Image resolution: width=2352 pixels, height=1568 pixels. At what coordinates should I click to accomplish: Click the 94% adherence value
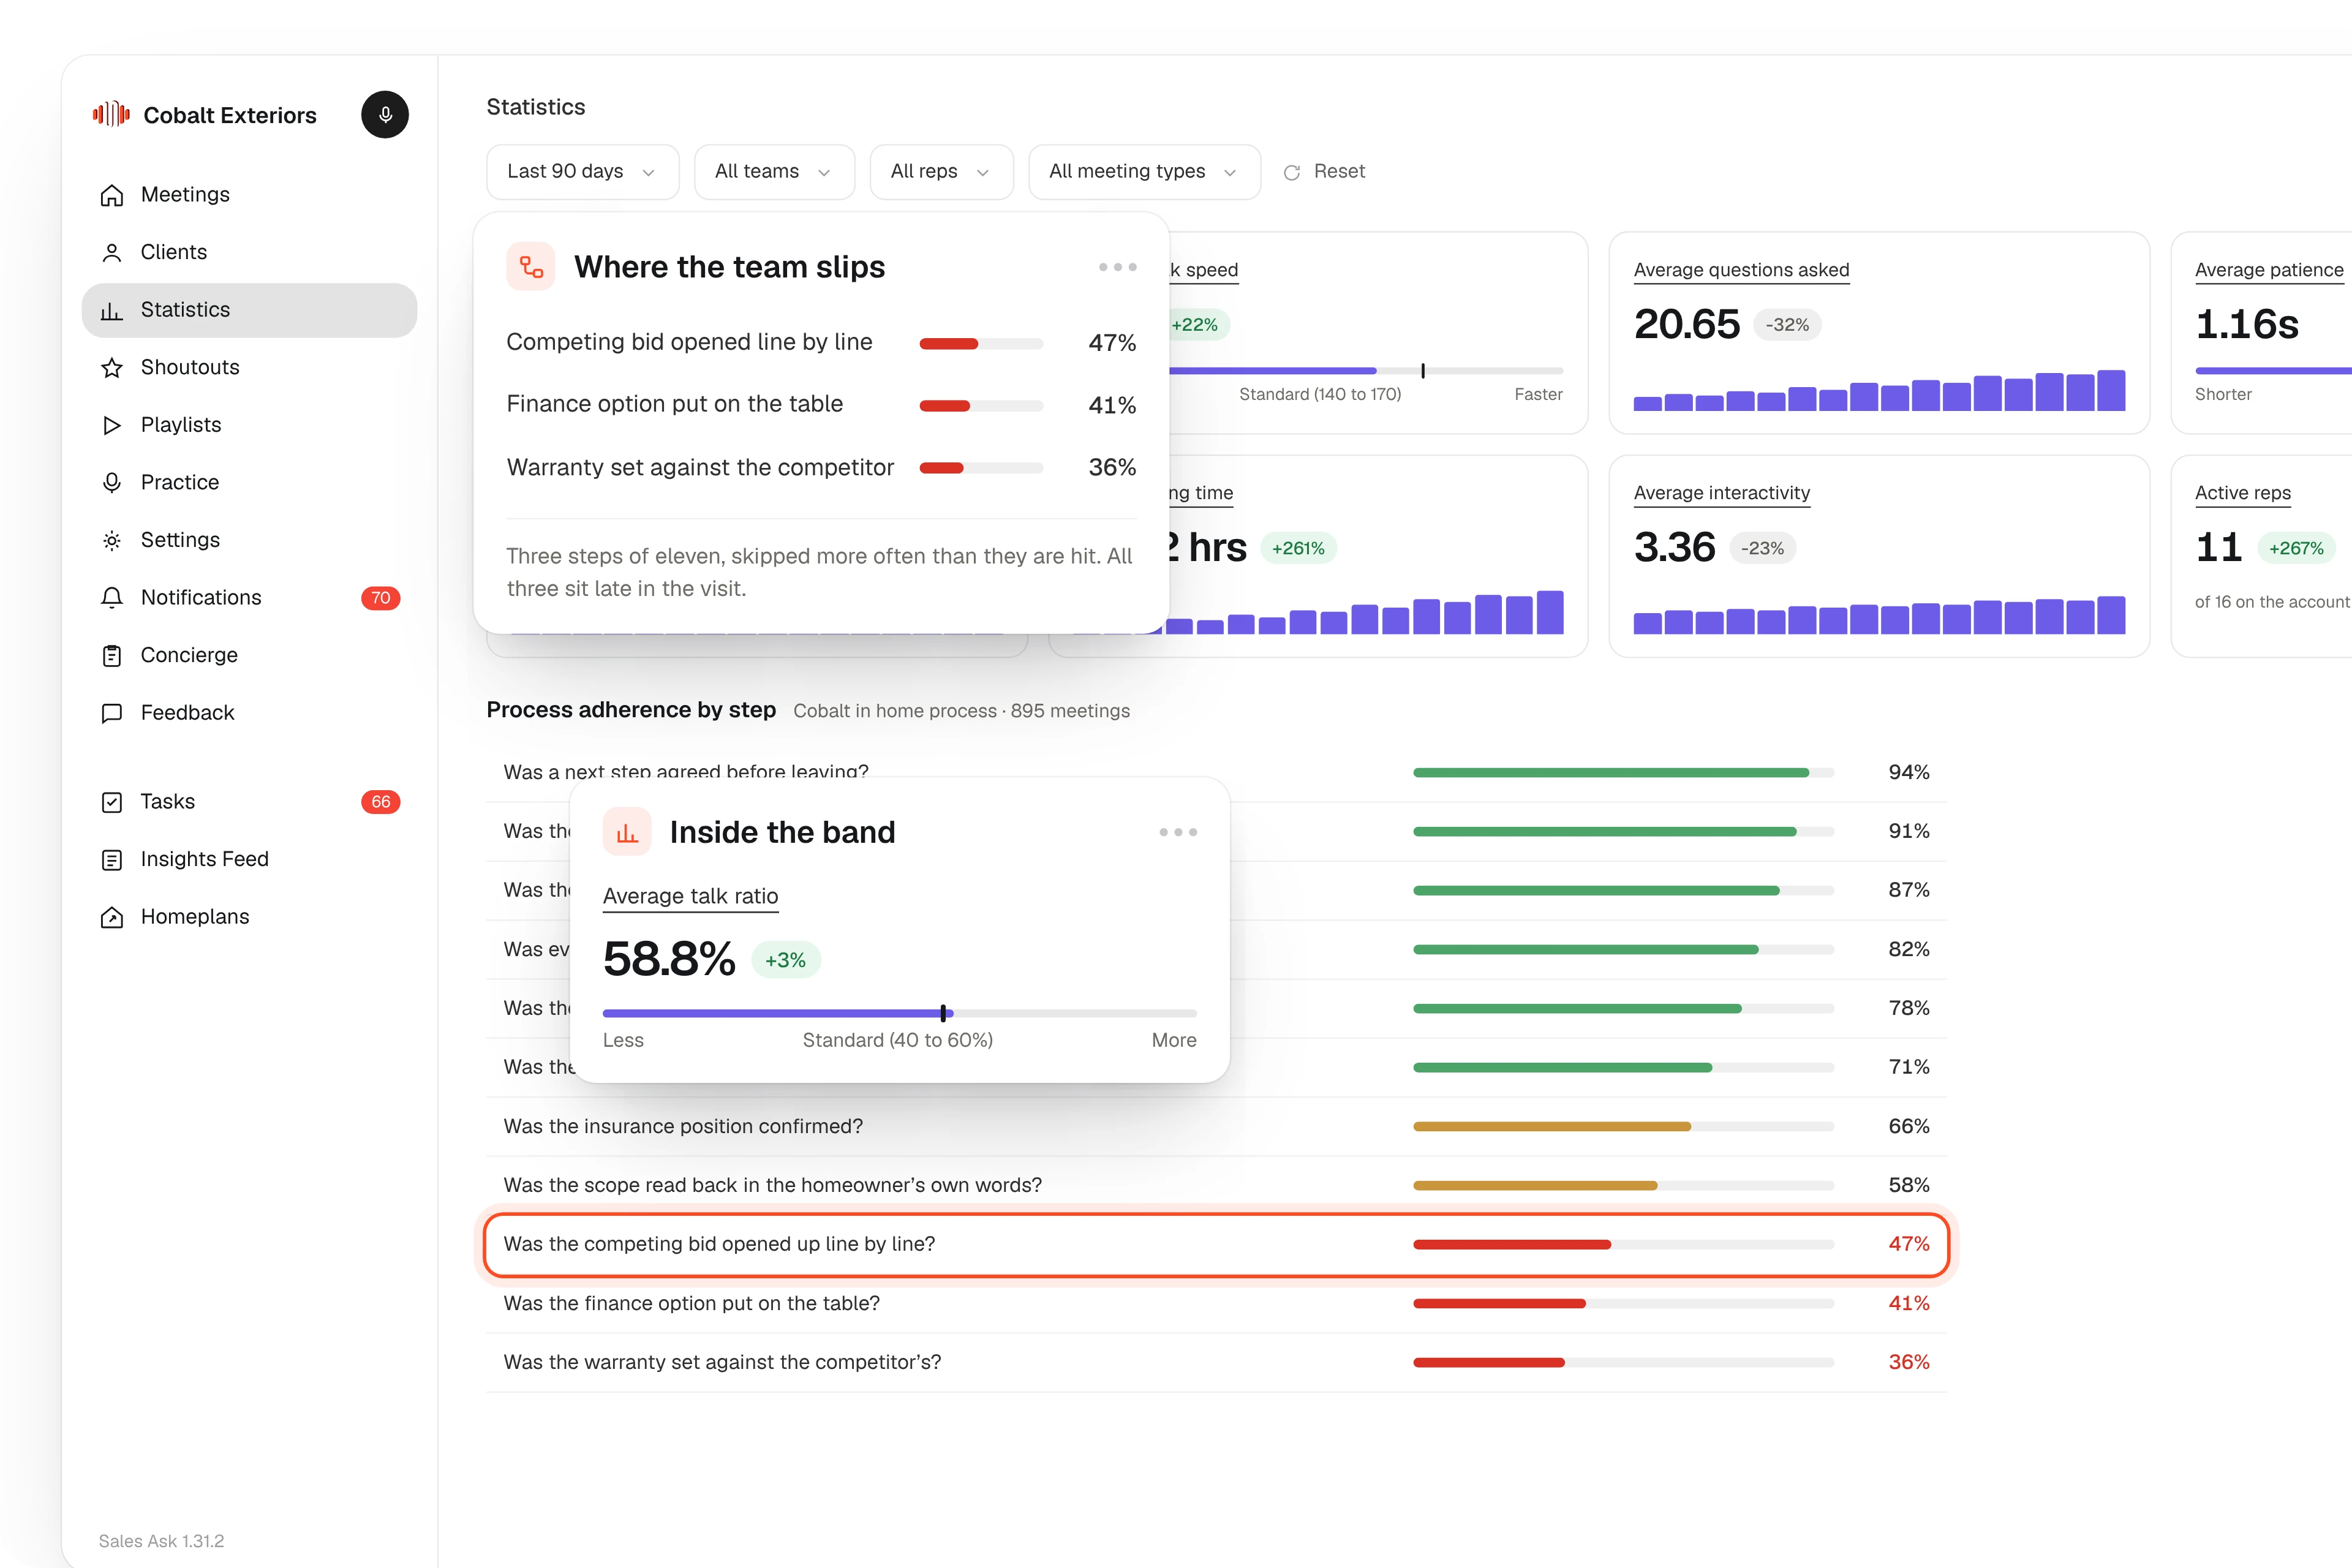click(x=1908, y=772)
